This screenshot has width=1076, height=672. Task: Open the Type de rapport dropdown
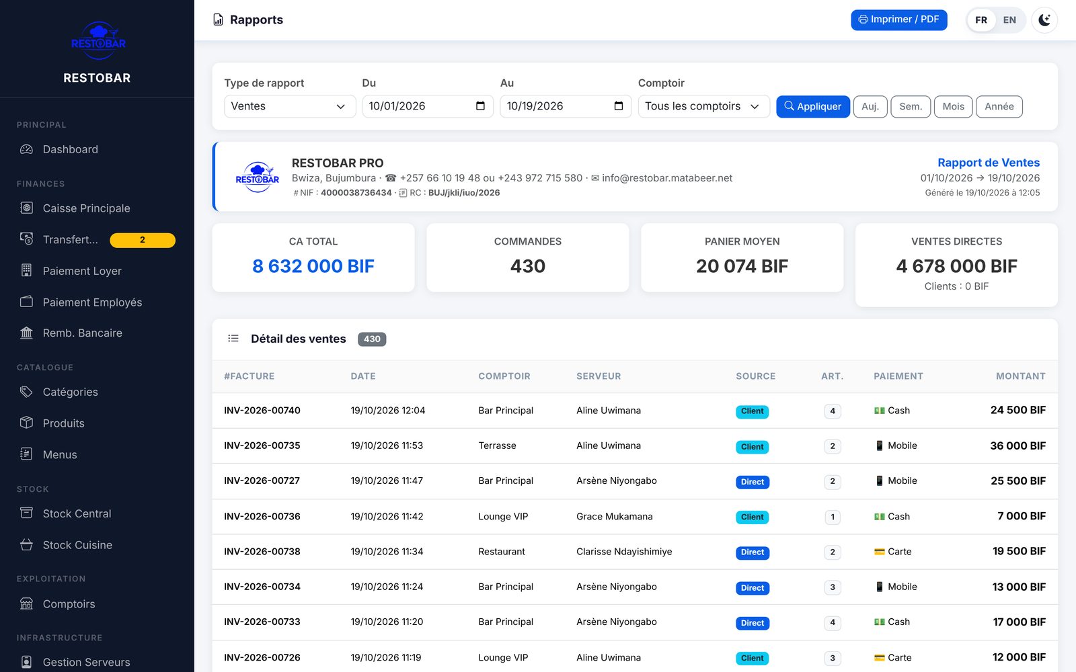290,106
